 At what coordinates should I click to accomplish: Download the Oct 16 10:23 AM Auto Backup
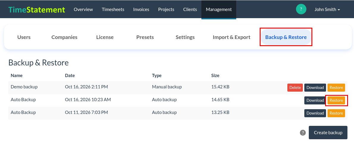pos(315,101)
